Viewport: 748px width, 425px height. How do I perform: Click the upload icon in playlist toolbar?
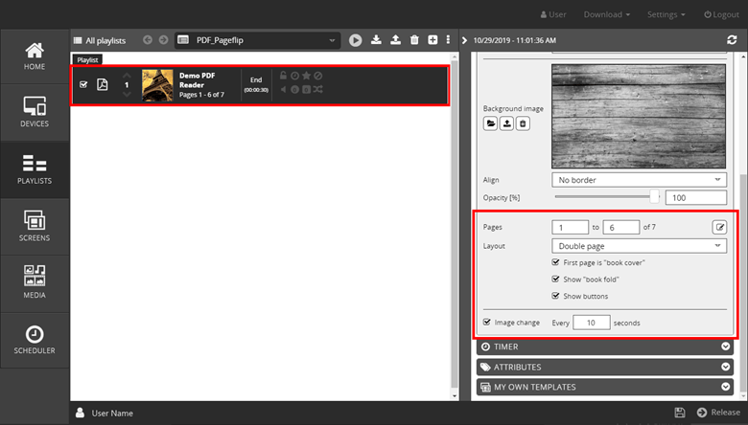395,40
